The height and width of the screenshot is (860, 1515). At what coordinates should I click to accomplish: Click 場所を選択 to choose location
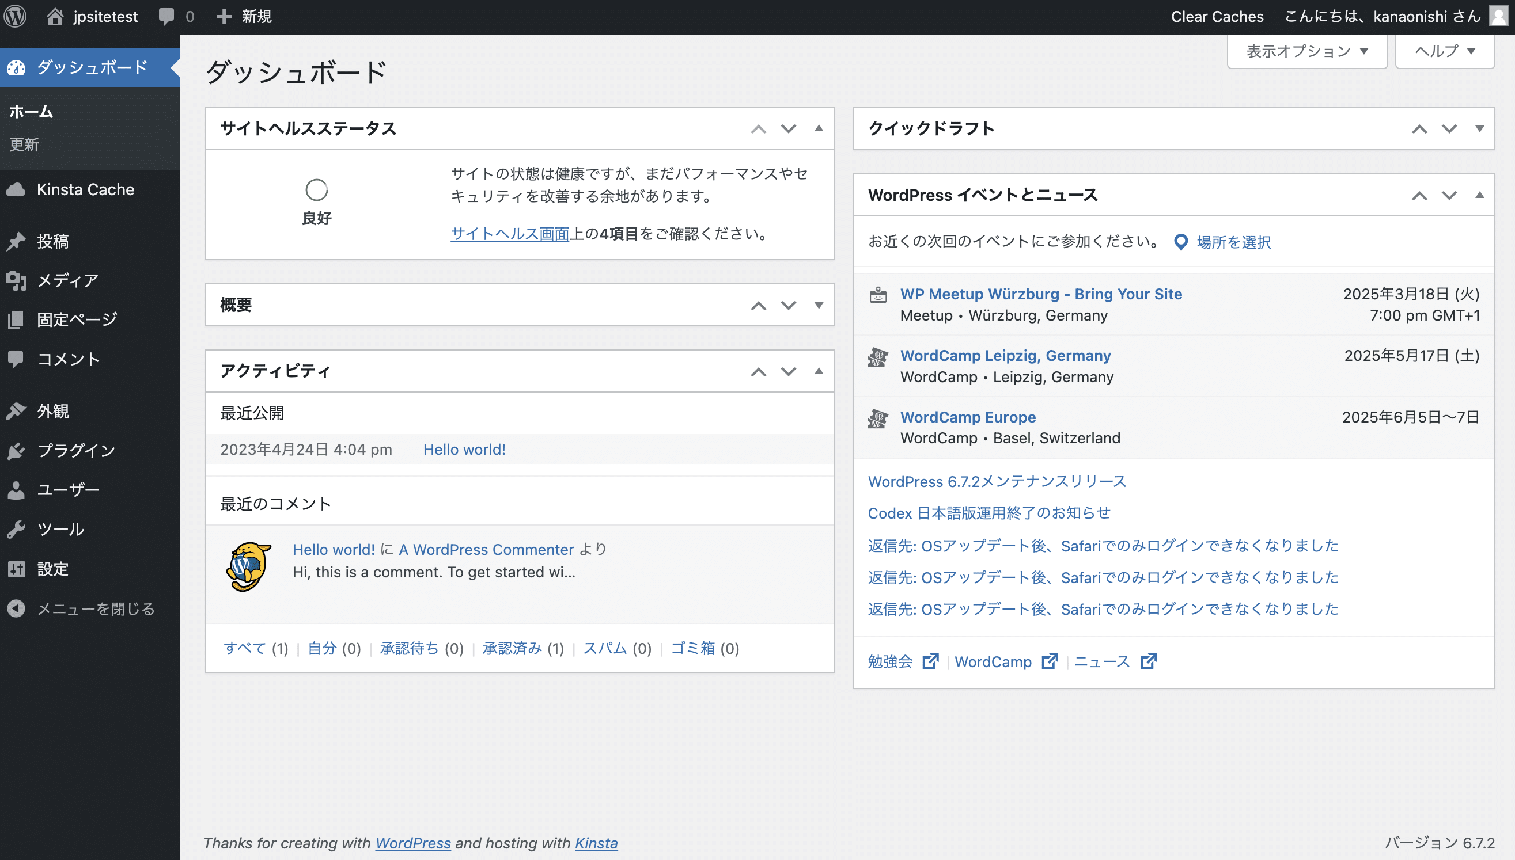pos(1234,242)
